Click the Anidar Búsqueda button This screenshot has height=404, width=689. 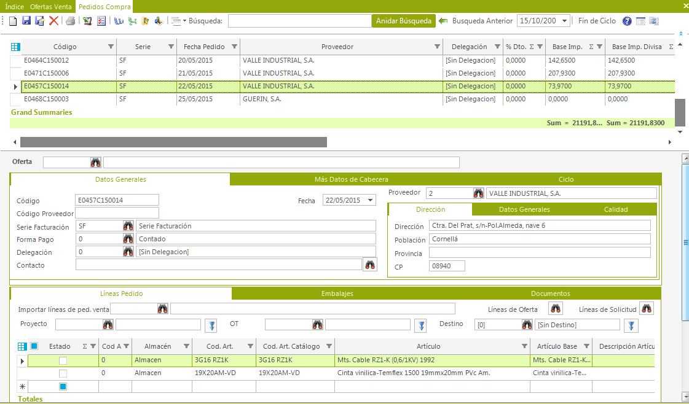pyautogui.click(x=403, y=21)
